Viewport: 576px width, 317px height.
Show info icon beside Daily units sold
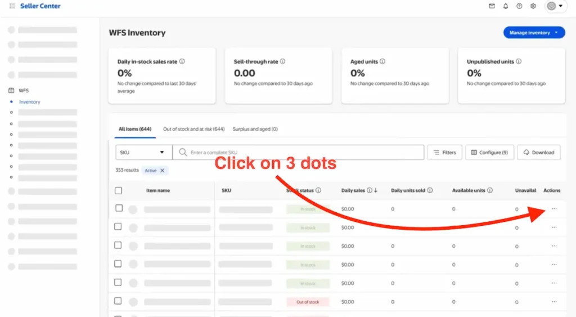coord(430,190)
